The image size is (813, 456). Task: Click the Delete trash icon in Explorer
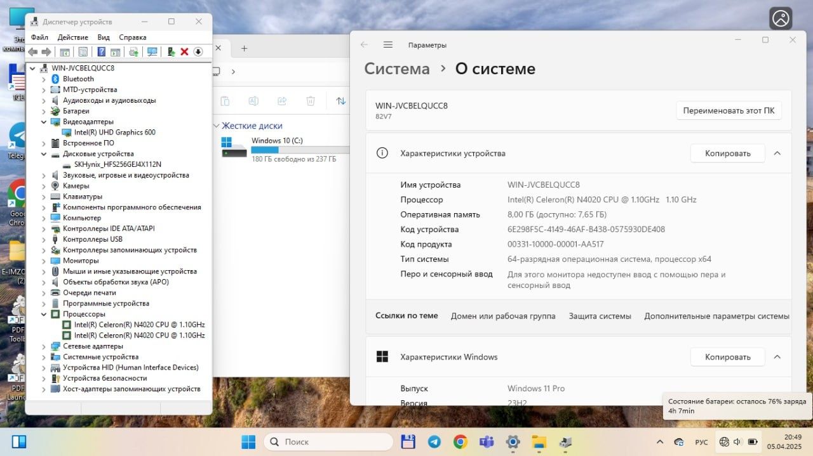click(x=311, y=101)
